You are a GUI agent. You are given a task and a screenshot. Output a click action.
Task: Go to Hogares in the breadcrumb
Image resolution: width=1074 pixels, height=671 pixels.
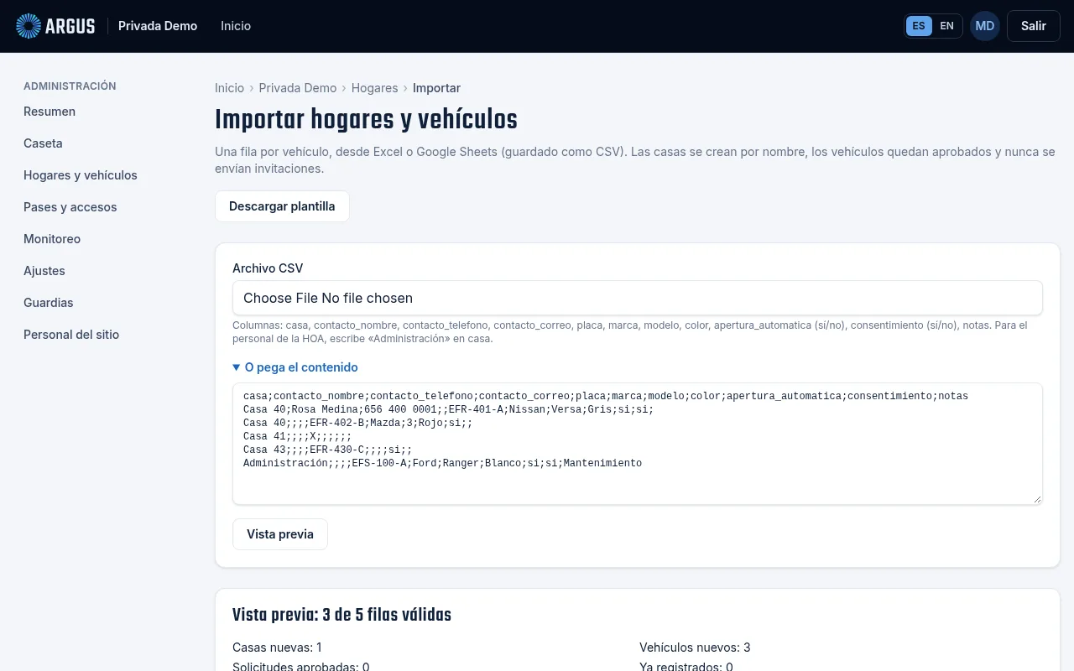(x=374, y=88)
